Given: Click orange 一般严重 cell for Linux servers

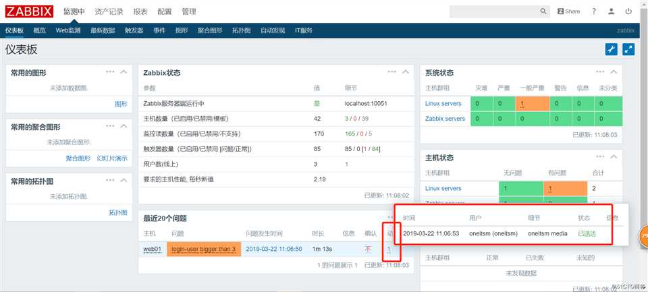Looking at the screenshot, I should [533, 104].
